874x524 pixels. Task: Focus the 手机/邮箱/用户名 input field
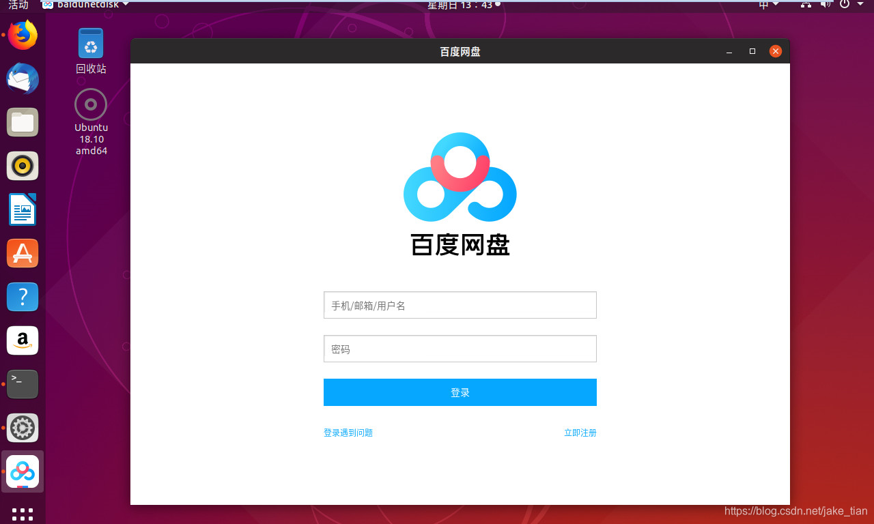[x=460, y=305]
